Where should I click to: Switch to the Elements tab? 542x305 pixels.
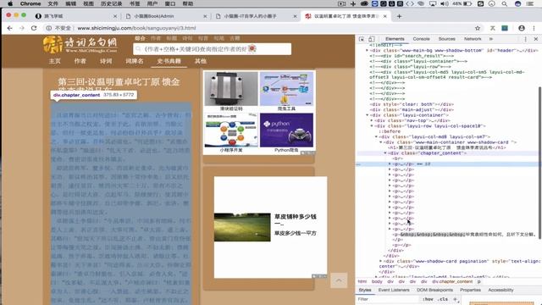tap(395, 39)
